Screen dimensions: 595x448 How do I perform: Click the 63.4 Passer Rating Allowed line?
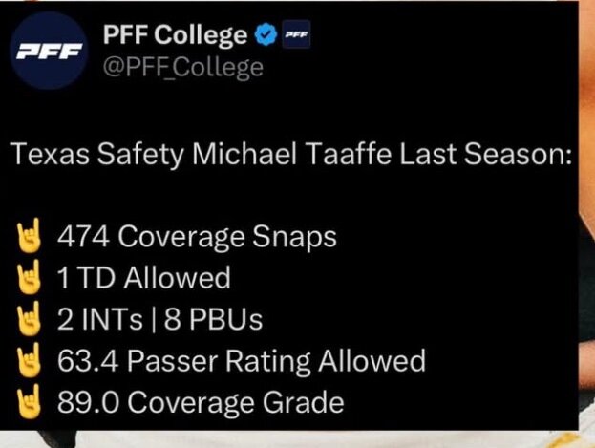[242, 361]
